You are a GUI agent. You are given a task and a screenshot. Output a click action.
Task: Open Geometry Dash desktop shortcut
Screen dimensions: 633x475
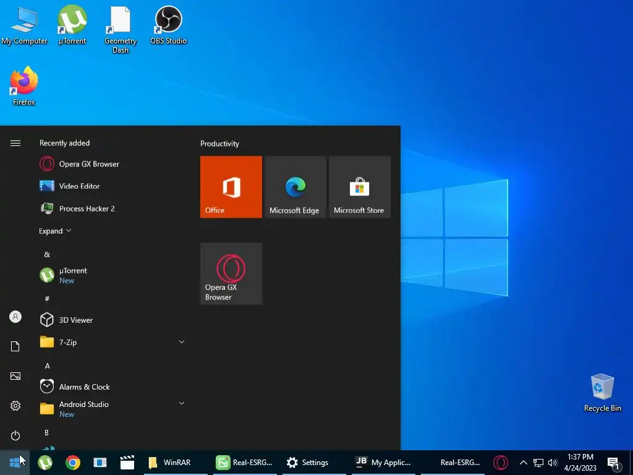(x=121, y=30)
